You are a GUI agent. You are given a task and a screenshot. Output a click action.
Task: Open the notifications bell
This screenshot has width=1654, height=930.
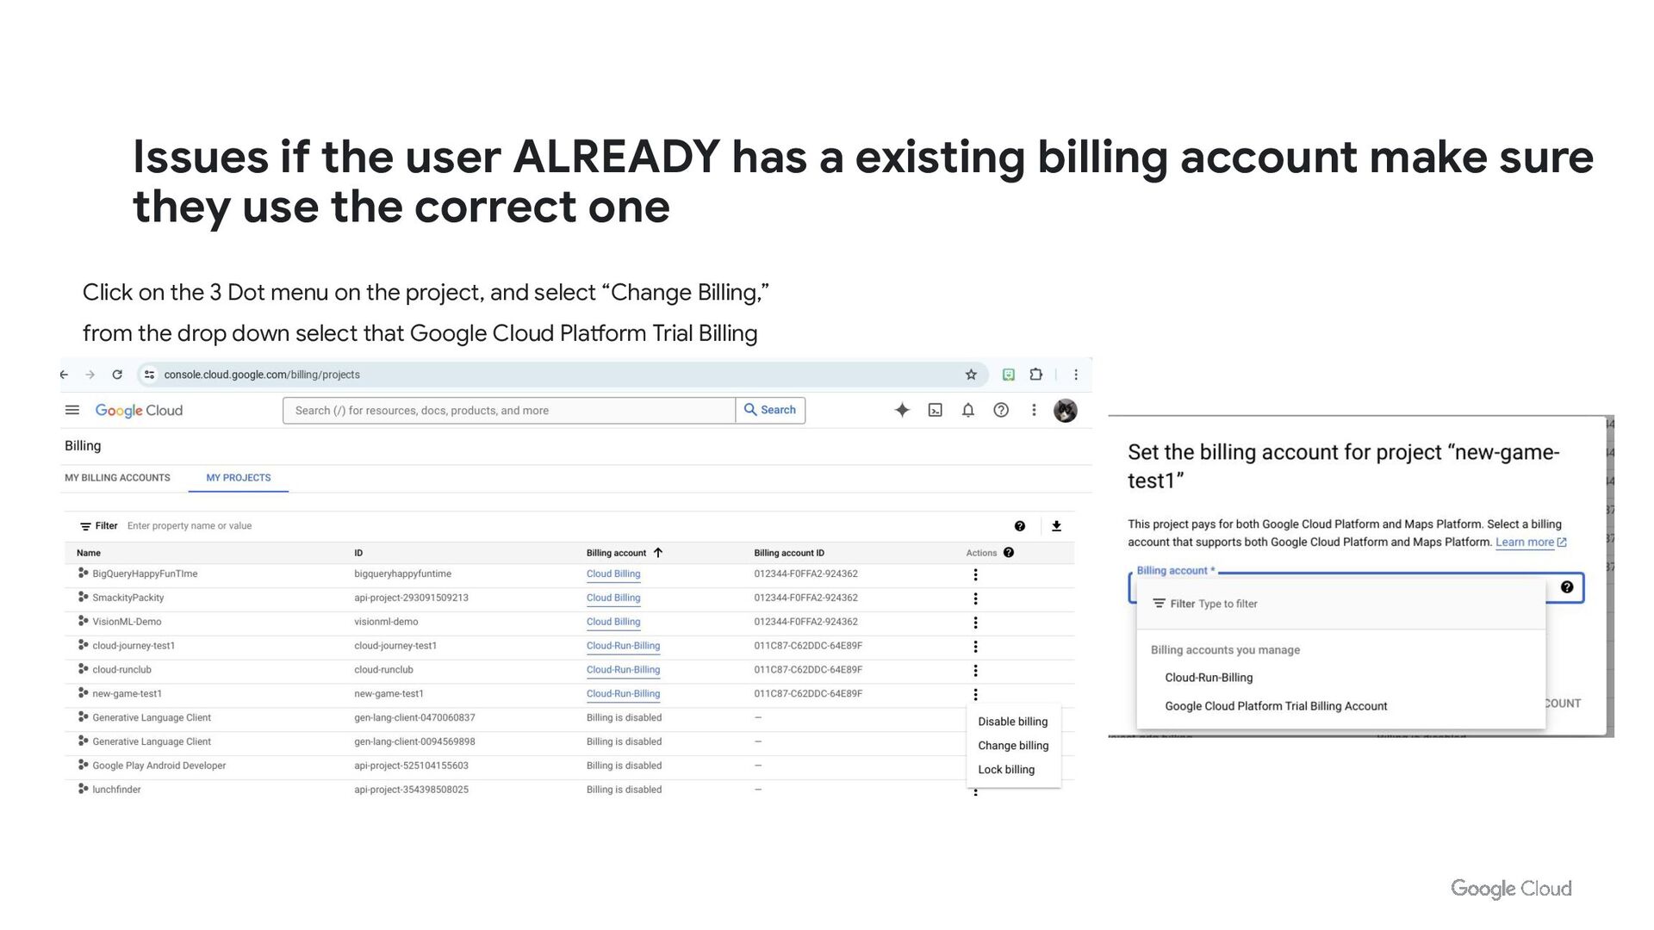(967, 410)
